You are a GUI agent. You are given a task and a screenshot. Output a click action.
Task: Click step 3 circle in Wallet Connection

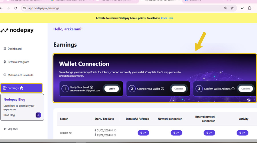point(199,89)
